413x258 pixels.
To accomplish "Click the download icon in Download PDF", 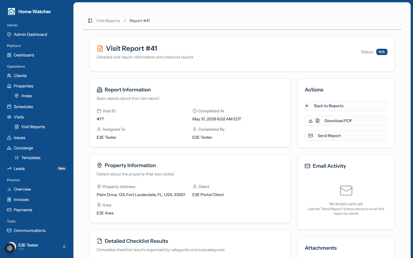I will [x=311, y=121].
